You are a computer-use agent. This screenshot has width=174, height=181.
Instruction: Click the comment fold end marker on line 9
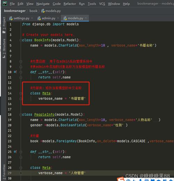[x=21, y=67]
